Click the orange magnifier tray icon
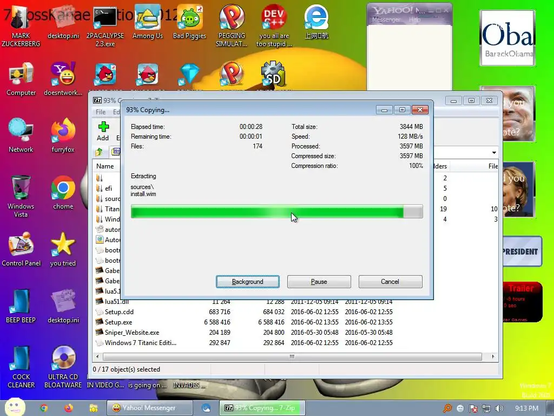The image size is (554, 416). point(447,408)
